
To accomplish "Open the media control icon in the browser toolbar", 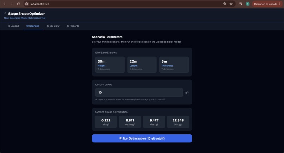I will point(241,4).
